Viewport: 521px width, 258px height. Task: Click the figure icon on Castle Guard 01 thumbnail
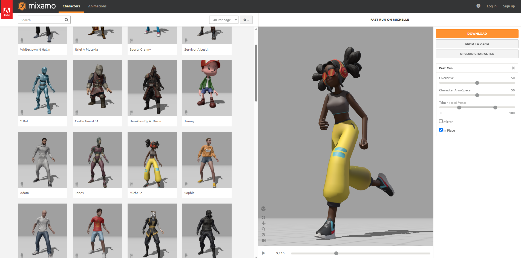77,112
